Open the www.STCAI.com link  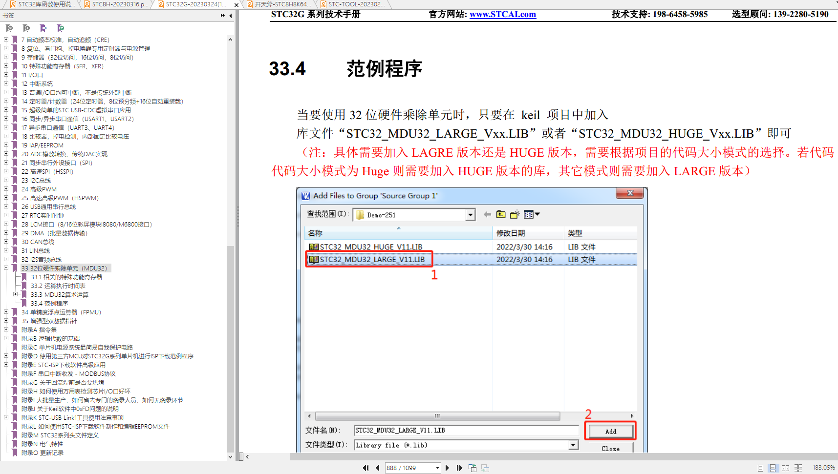(x=503, y=14)
